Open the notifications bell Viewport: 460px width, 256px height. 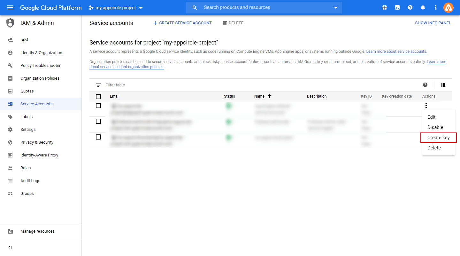coord(423,8)
